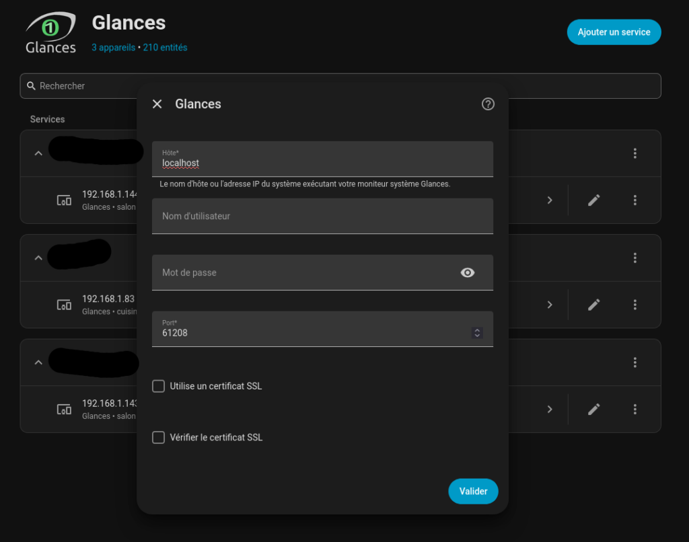Click into the Rechercher search box
Image resolution: width=689 pixels, height=542 pixels.
pos(340,86)
